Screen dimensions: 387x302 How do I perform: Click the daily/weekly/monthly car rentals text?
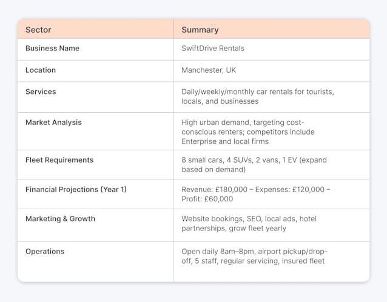257,92
